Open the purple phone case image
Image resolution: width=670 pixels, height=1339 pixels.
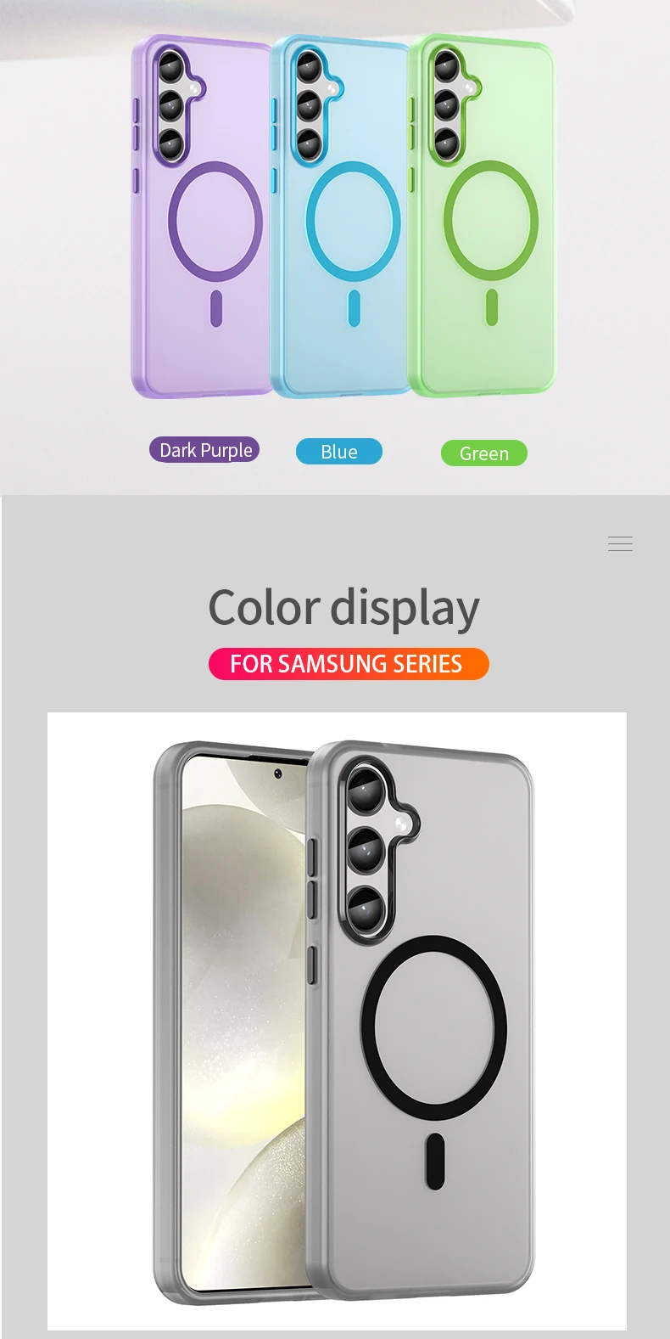coord(202,217)
